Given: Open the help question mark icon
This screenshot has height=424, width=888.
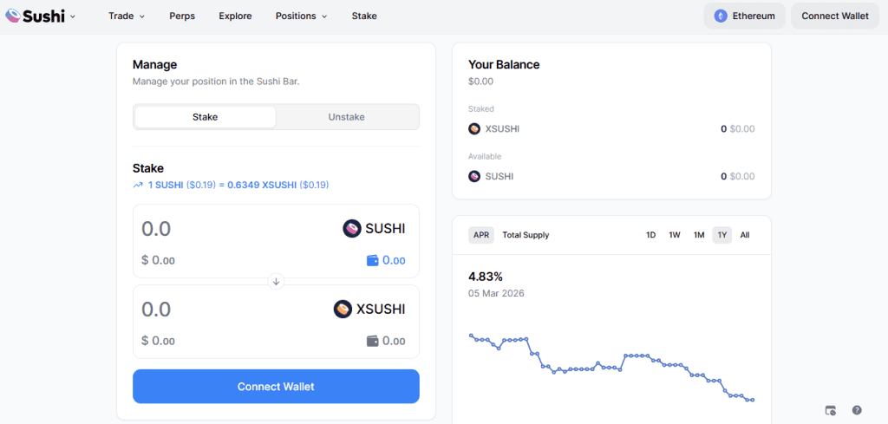Looking at the screenshot, I should coord(857,410).
